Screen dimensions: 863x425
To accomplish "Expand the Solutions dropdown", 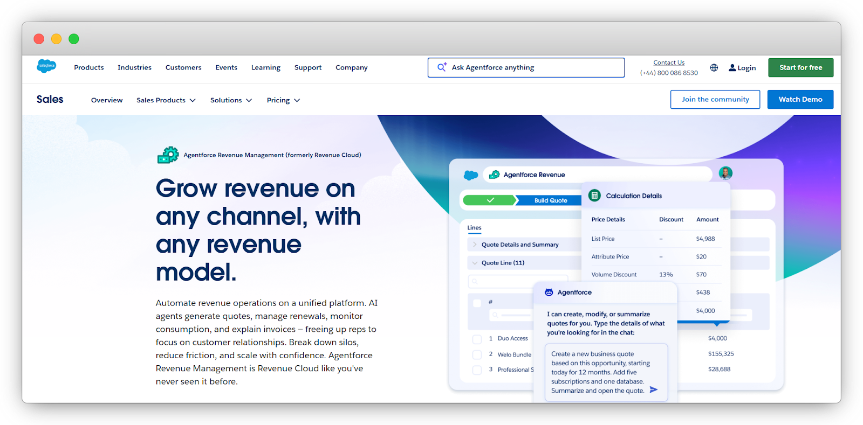I will pyautogui.click(x=231, y=100).
